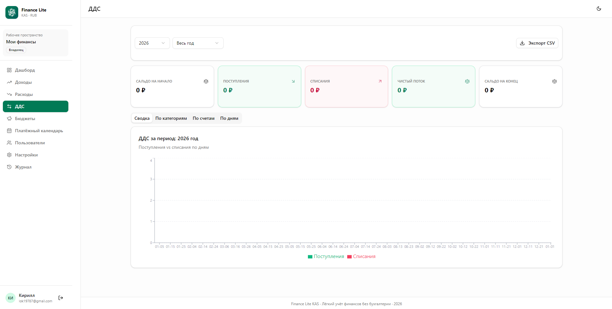Navigate to Бюджеты

coord(35,119)
